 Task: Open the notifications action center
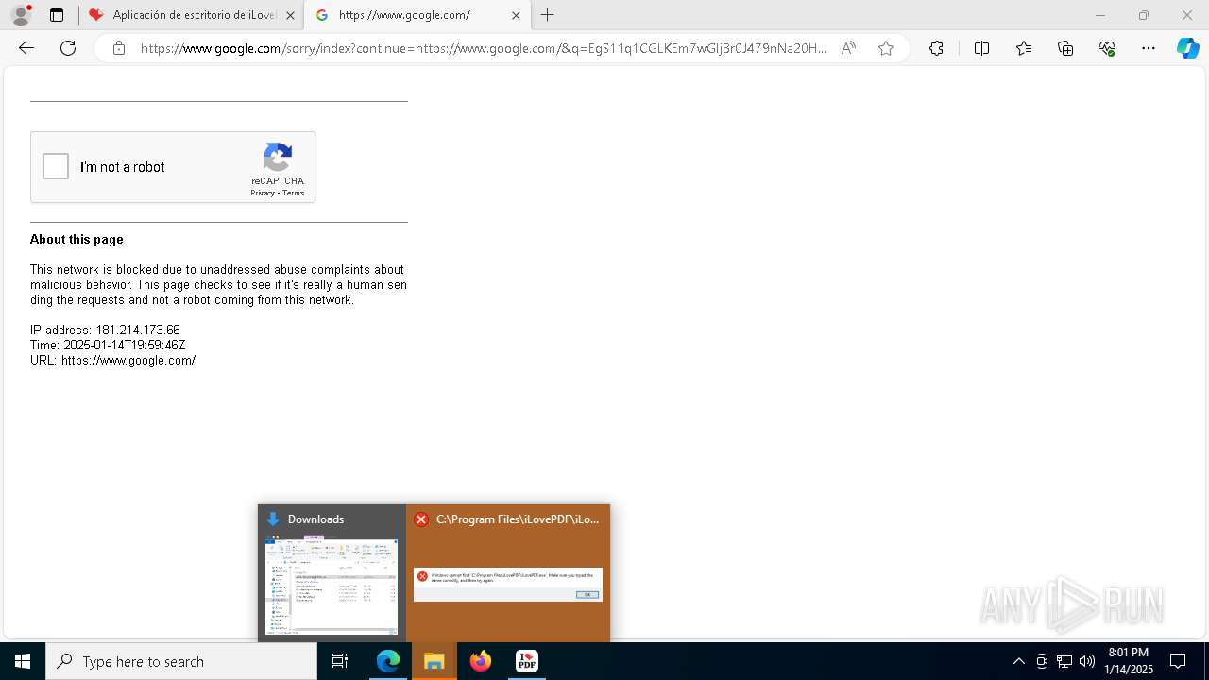(1178, 661)
